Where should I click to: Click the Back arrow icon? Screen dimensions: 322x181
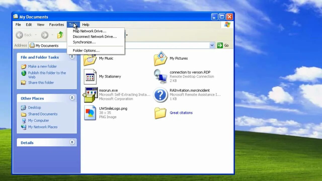coord(19,35)
